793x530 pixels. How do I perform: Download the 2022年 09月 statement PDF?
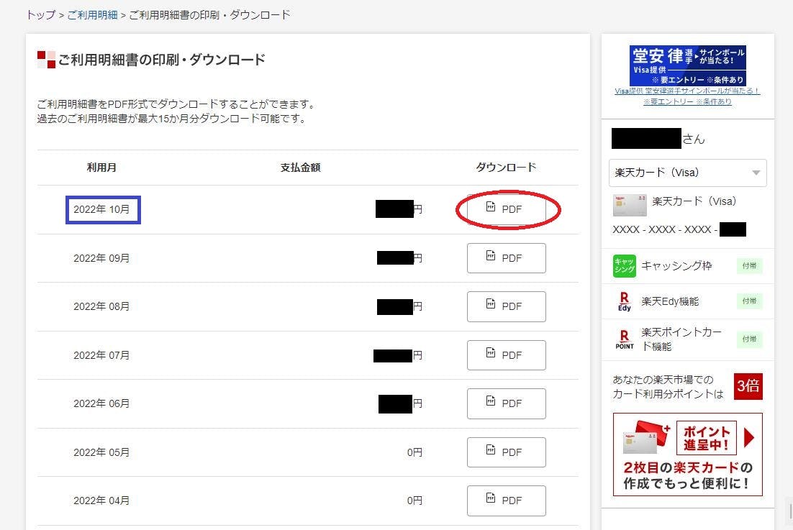[507, 258]
